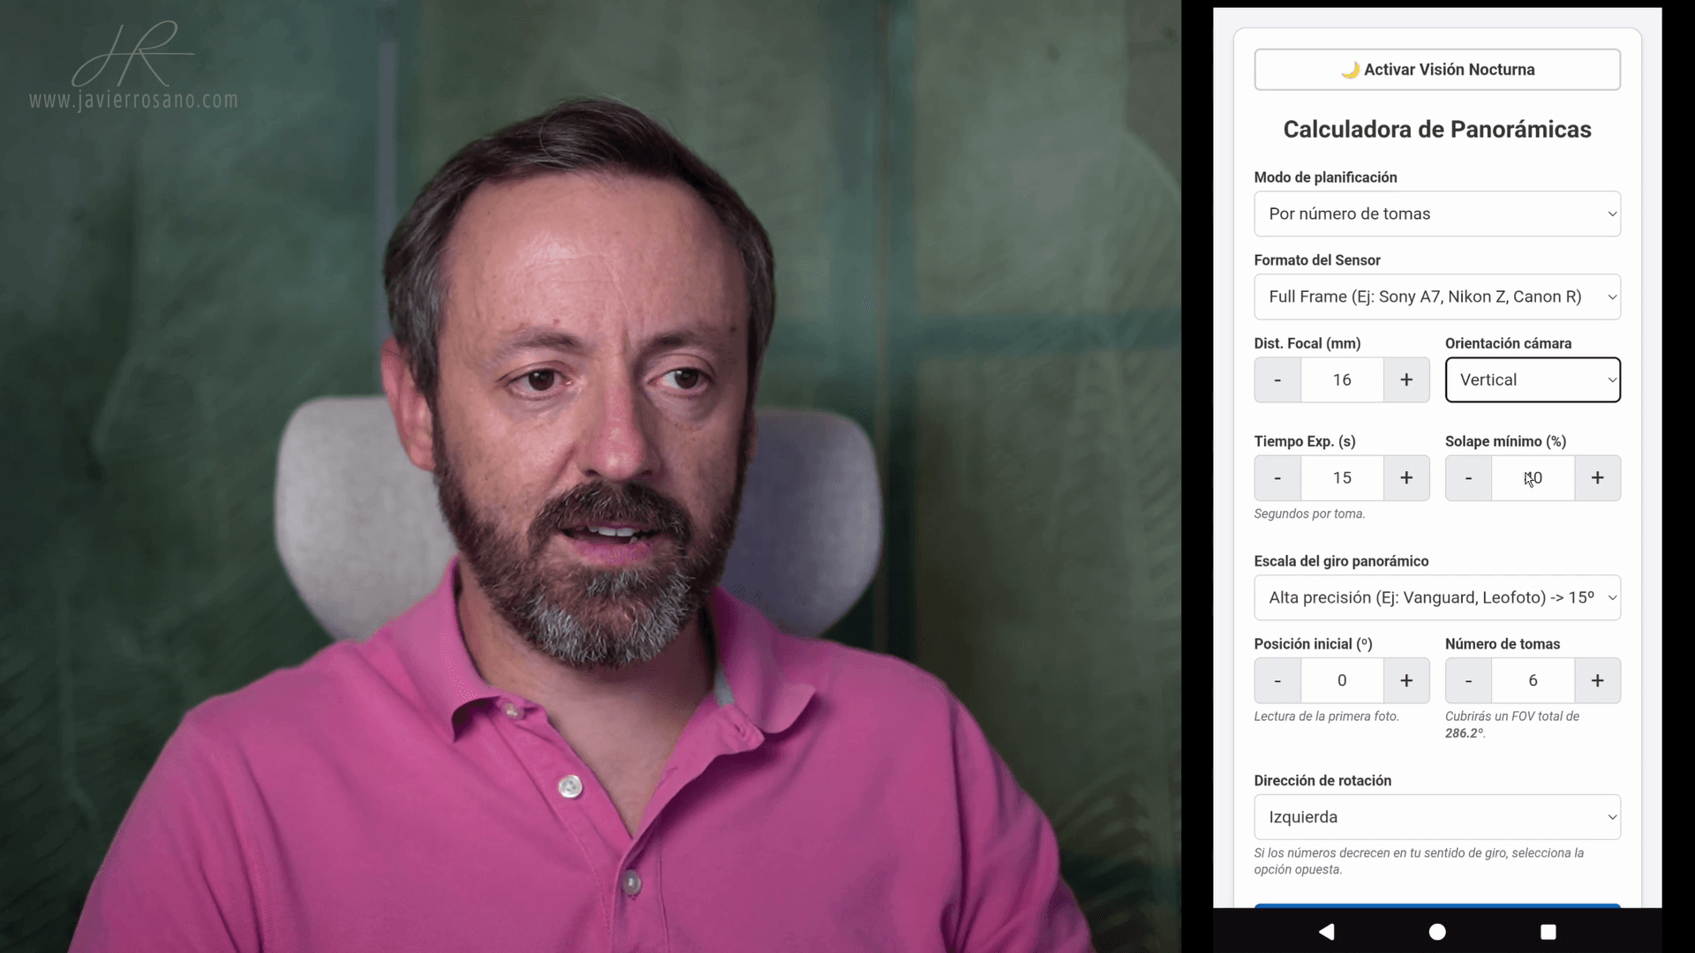Image resolution: width=1695 pixels, height=953 pixels.
Task: Click the javierrosano.com watermark logo
Action: pyautogui.click(x=133, y=66)
